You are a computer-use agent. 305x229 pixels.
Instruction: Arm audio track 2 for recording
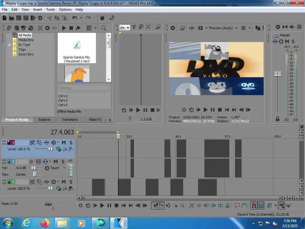coord(31,162)
